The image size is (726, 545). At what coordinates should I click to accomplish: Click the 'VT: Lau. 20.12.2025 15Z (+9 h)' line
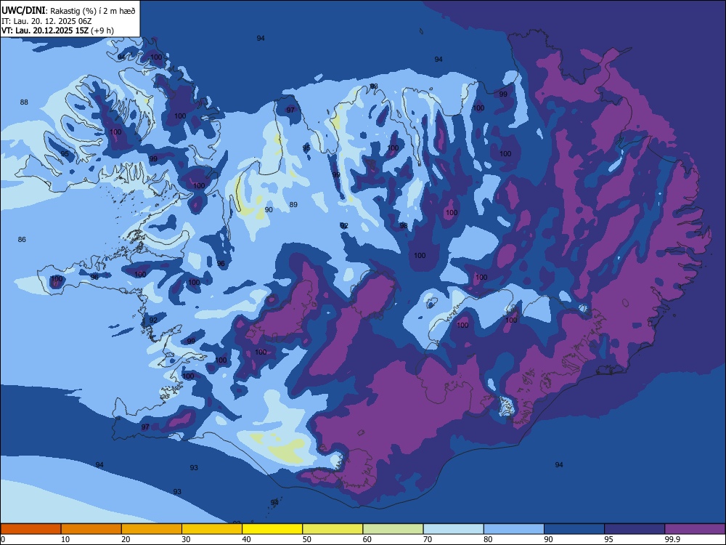[x=57, y=31]
